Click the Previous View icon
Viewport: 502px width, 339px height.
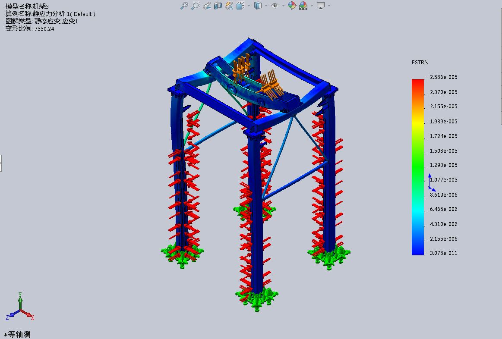tap(207, 6)
